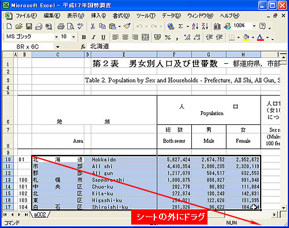Sort ascending with A-Z icon
This screenshot has height=228, width=289.
[195, 26]
